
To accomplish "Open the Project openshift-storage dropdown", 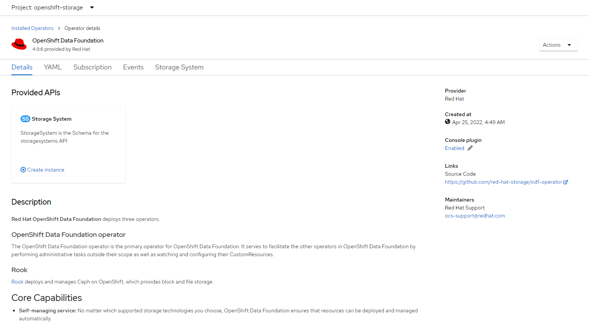I will pos(52,8).
